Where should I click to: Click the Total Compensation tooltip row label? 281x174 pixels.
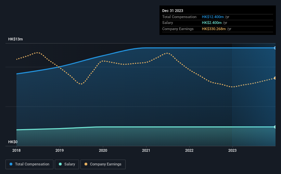[x=179, y=17]
